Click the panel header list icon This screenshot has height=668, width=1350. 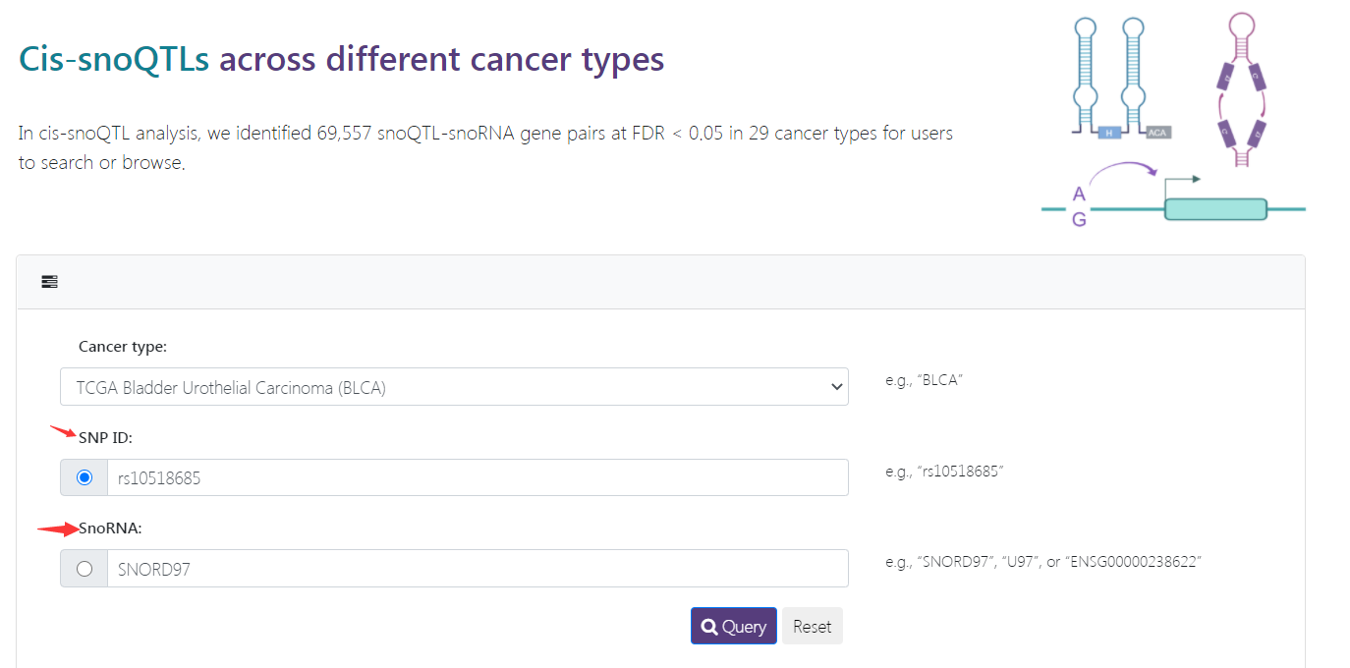coord(49,282)
